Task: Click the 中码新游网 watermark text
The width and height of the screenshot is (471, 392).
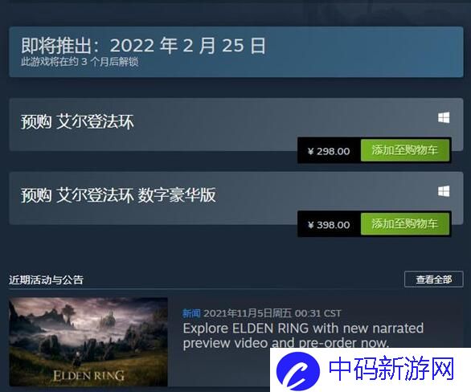Action: [x=391, y=370]
